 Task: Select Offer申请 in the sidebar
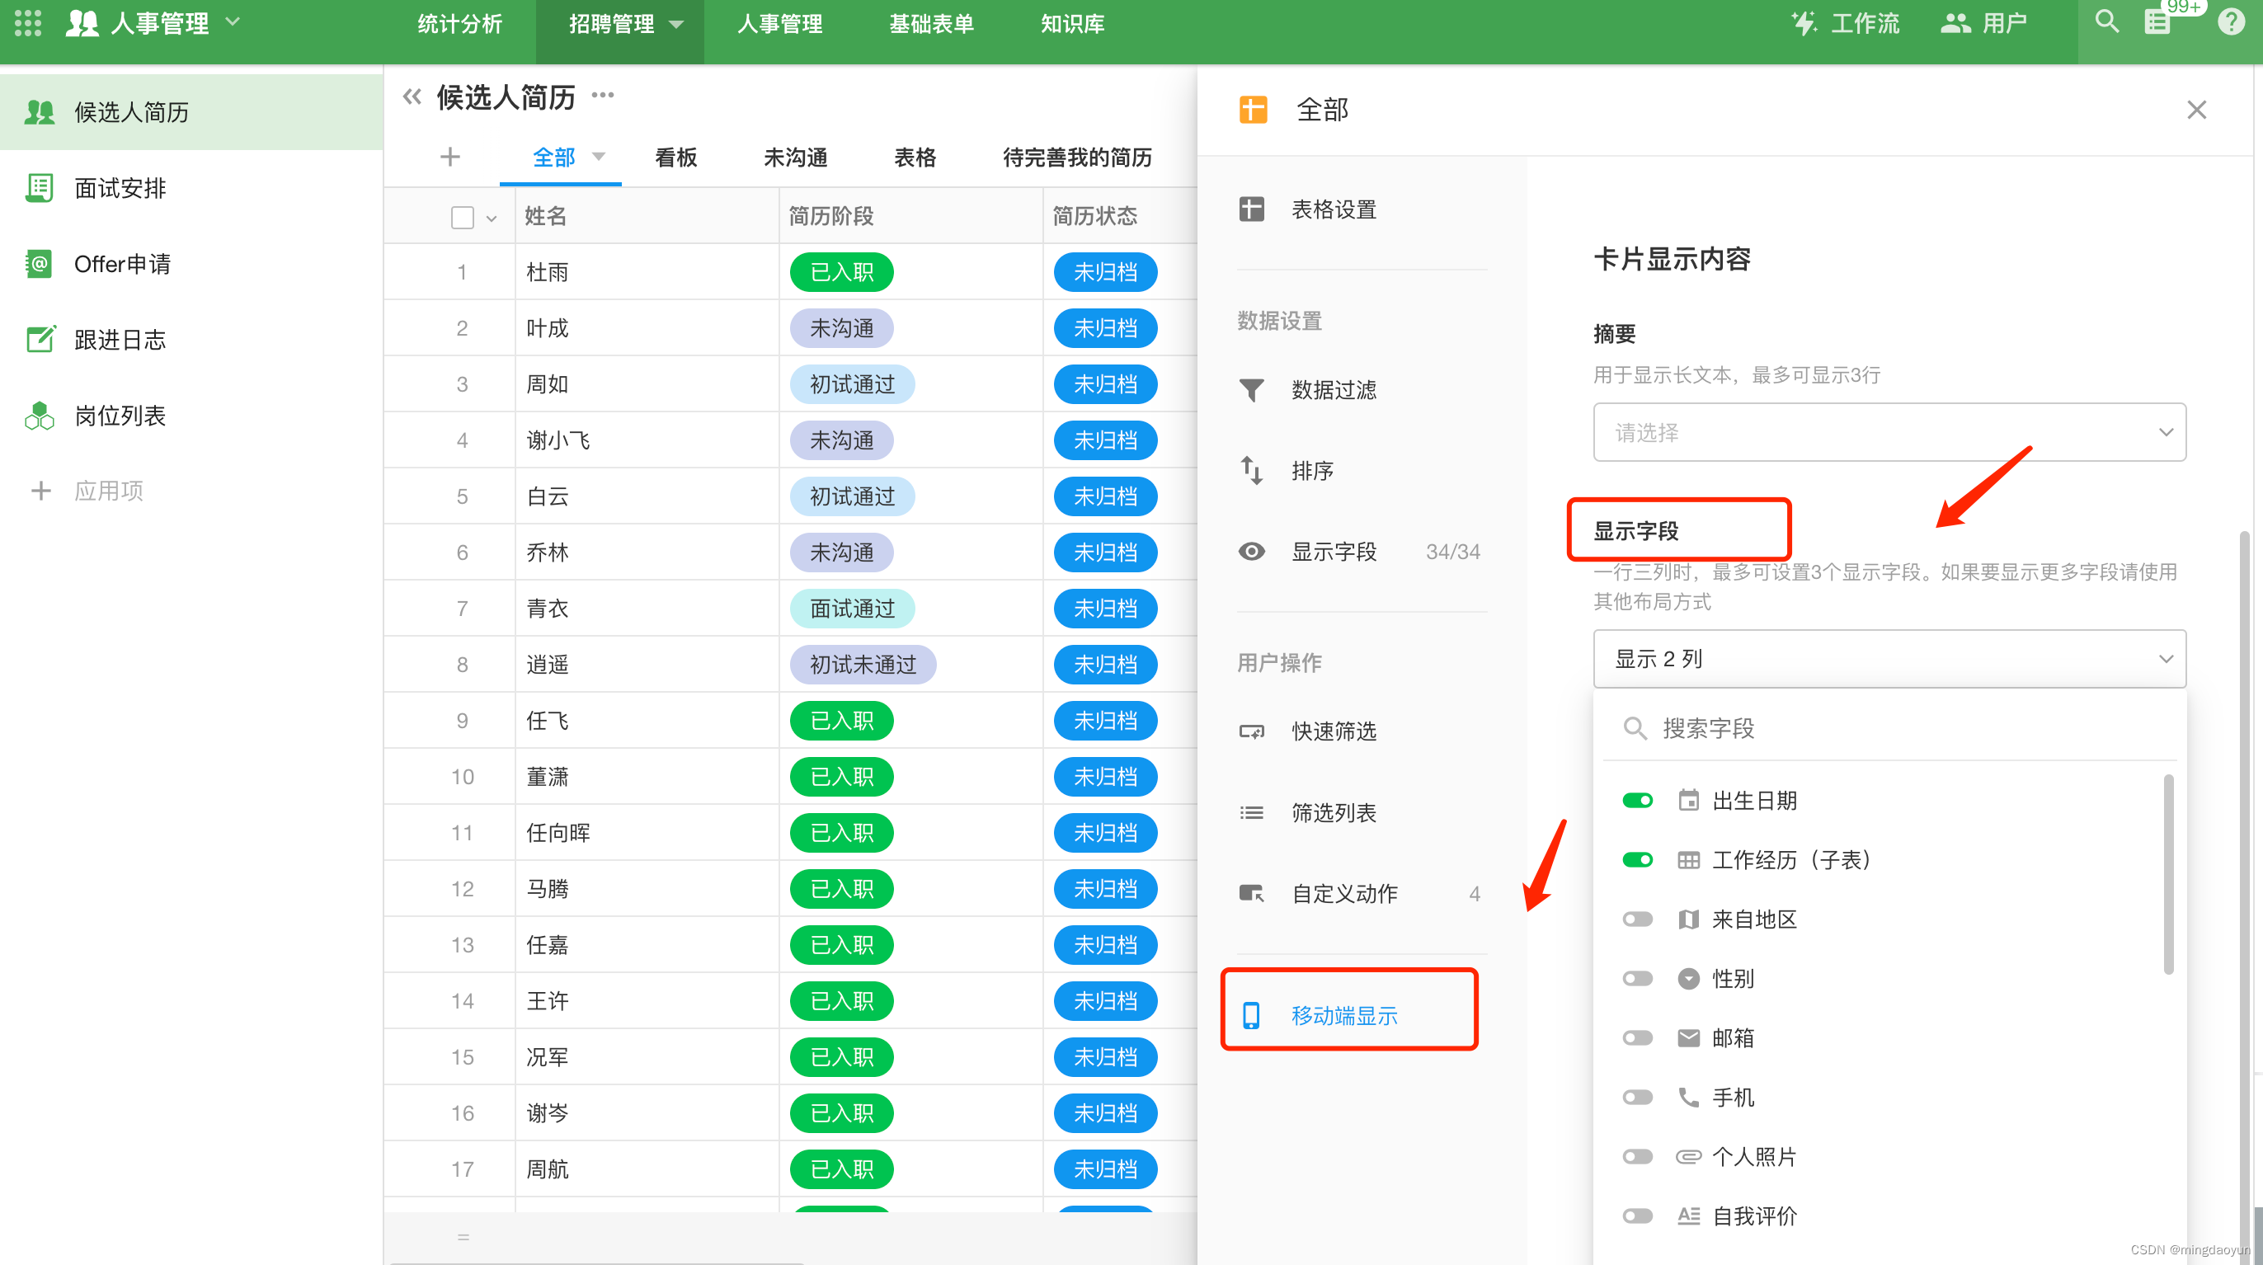pos(122,264)
